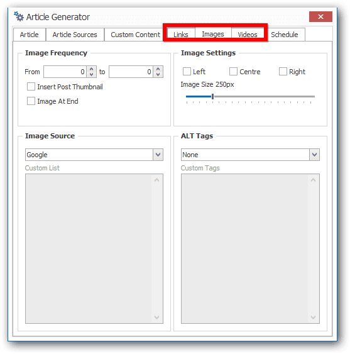This screenshot has height=354, width=350.
Task: Increase the Image Frequency to value
Action: pos(158,69)
